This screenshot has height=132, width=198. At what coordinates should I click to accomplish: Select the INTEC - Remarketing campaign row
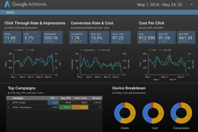click(54, 107)
